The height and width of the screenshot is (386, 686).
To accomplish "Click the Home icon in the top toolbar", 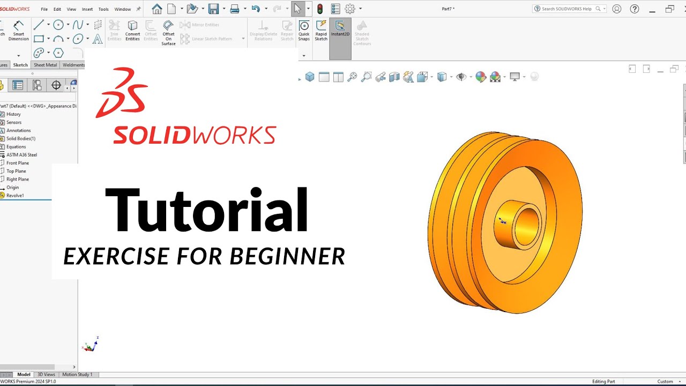I will tap(156, 9).
